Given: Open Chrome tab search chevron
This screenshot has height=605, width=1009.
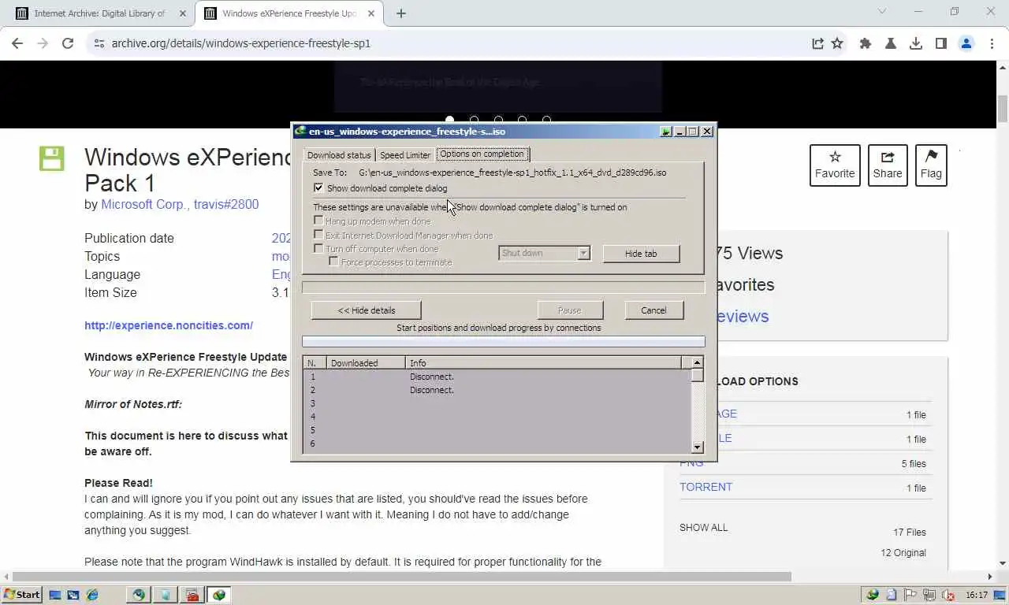Looking at the screenshot, I should [x=882, y=12].
